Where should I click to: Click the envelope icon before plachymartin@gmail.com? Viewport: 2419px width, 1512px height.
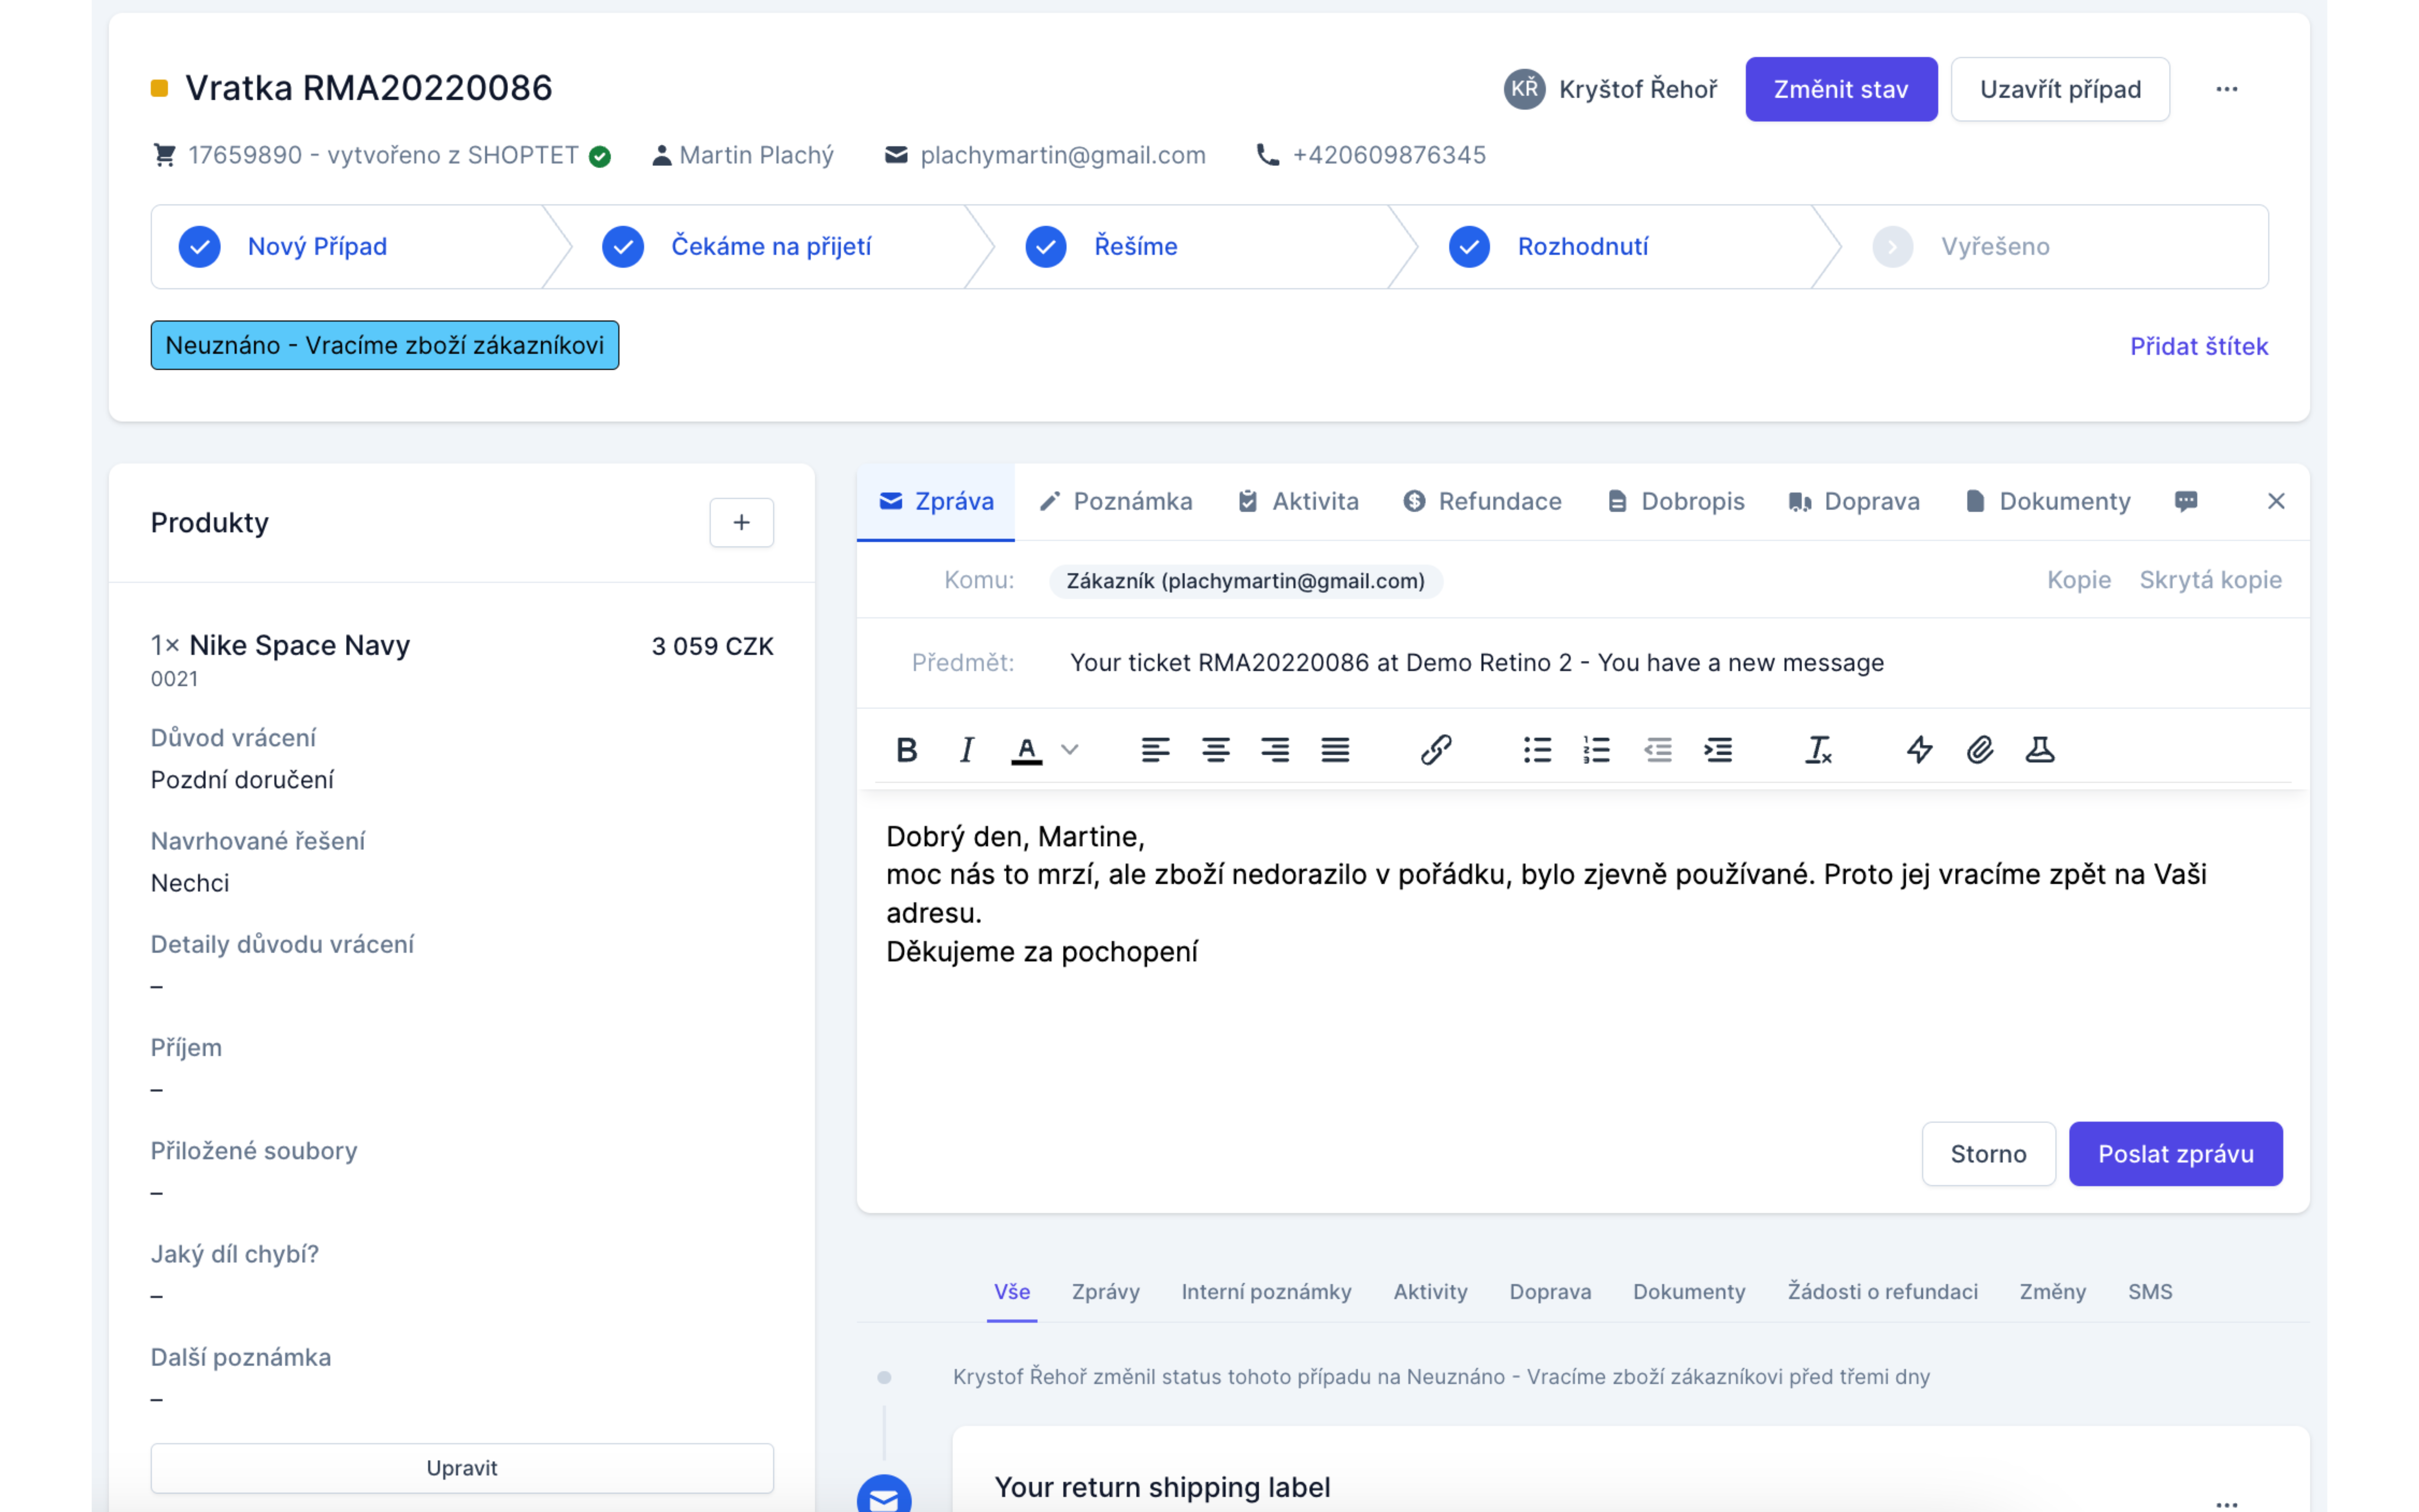point(897,155)
